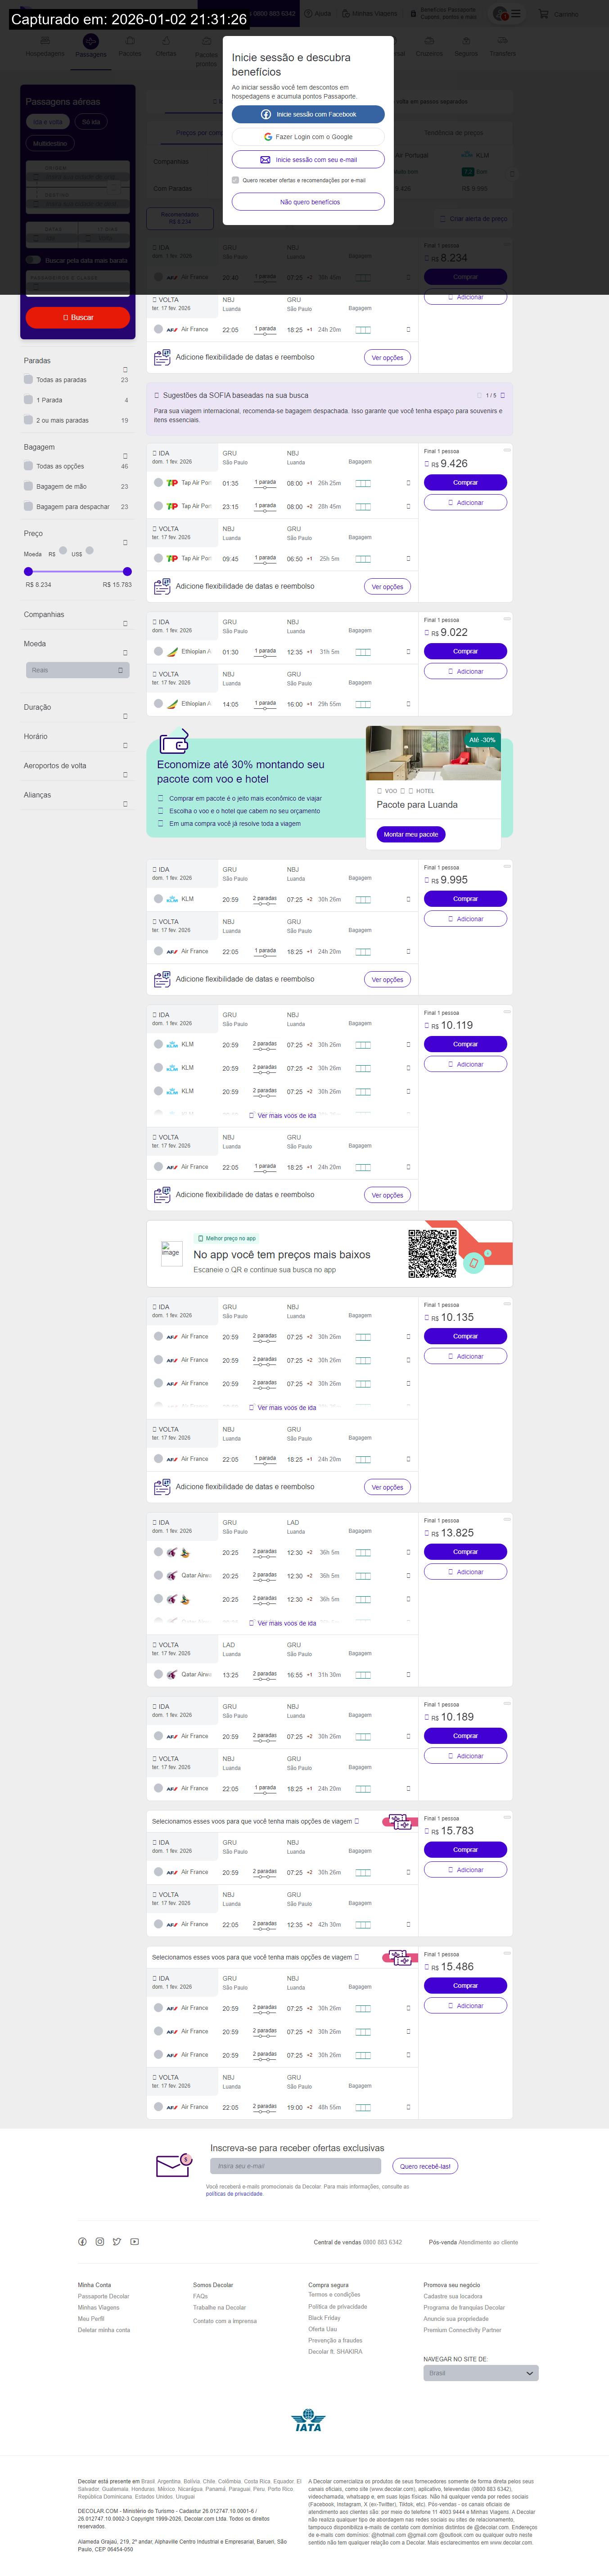Click the Facebook icon in the footer
Viewport: 609px width, 2576px height.
coord(83,2241)
